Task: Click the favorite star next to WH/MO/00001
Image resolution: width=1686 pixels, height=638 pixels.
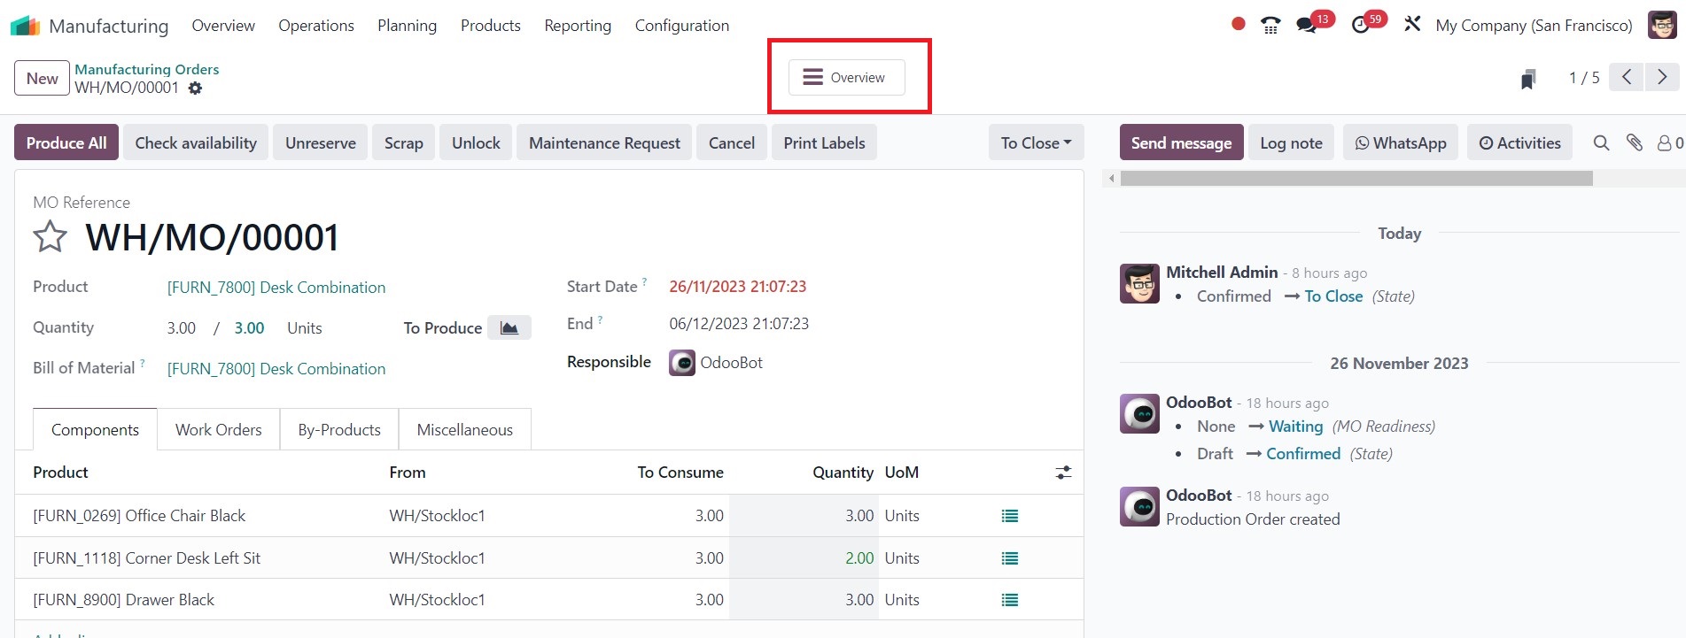Action: pos(50,237)
